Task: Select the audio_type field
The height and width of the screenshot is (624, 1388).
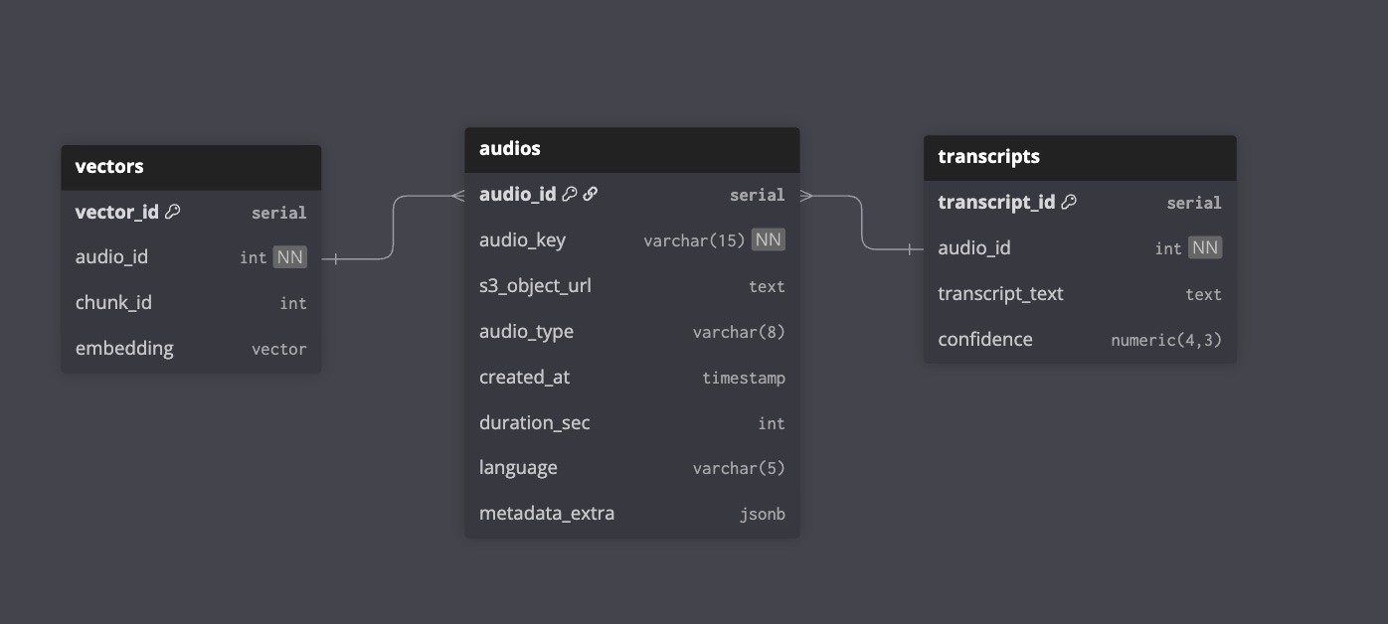Action: coord(632,332)
